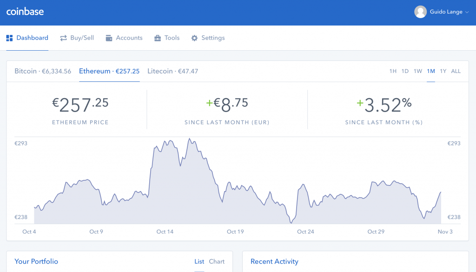Expand the user menu chevron
476x272 pixels.
click(x=467, y=12)
